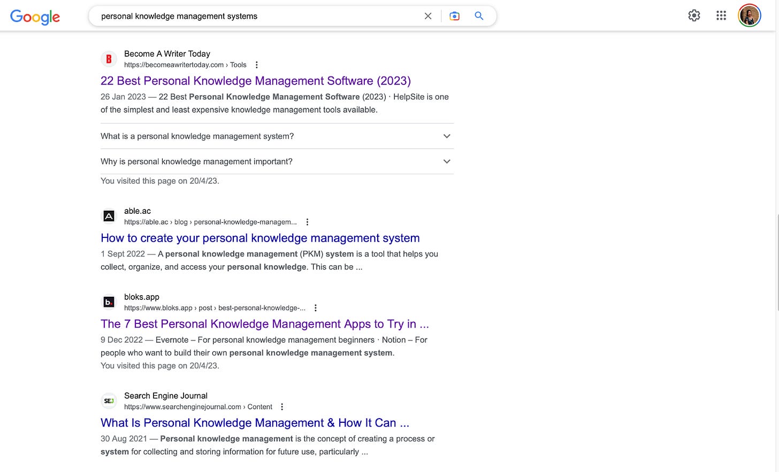This screenshot has height=472, width=779.
Task: Click the "Become A Writer Today" site name
Action: [167, 53]
